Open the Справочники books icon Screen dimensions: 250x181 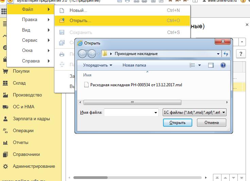tap(5, 155)
